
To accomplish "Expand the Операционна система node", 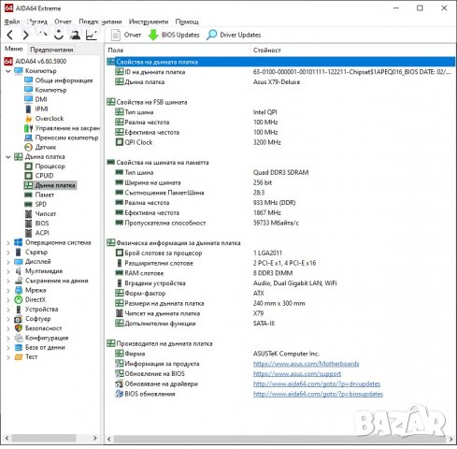I will click(x=8, y=243).
